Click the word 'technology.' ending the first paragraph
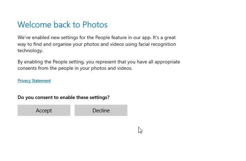 pos(30,51)
